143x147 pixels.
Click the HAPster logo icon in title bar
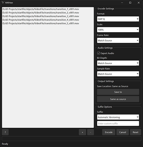coord(3,3)
